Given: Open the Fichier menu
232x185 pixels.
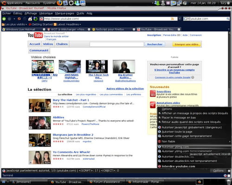Looking at the screenshot, I should tap(6, 13).
